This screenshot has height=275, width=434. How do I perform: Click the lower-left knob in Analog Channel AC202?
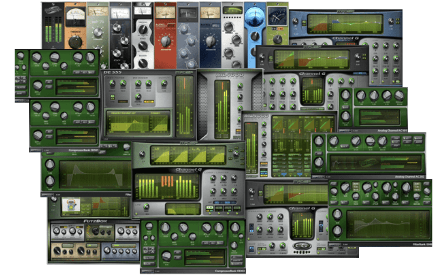click(319, 162)
